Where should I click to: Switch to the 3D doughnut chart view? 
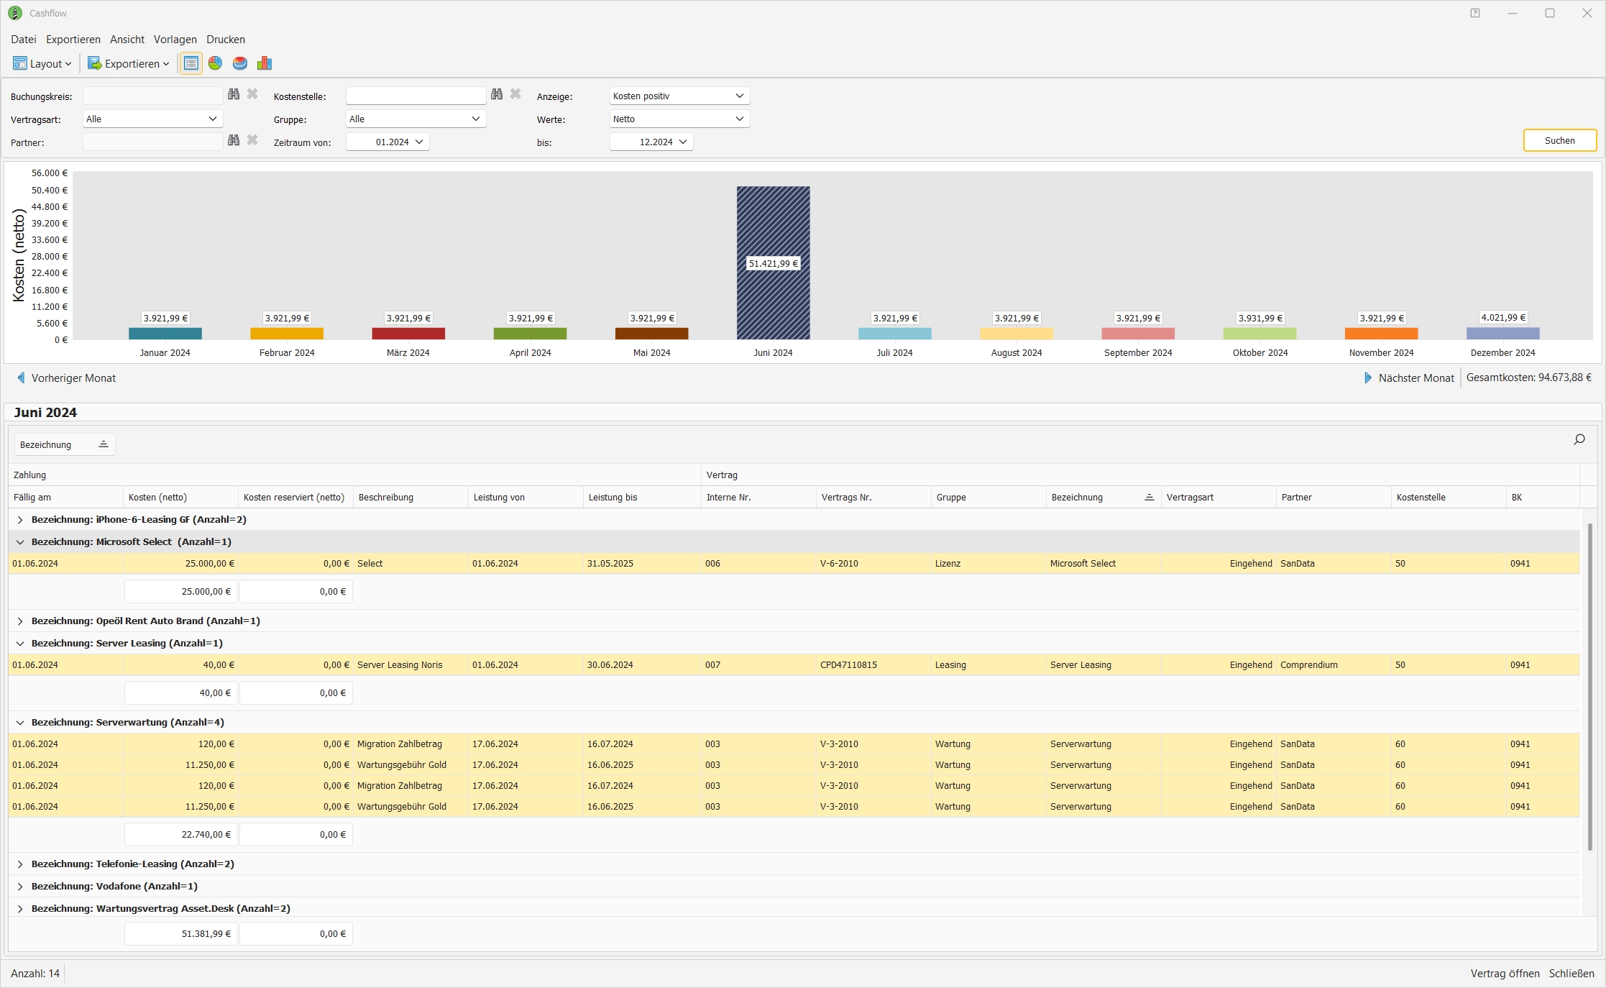click(240, 63)
